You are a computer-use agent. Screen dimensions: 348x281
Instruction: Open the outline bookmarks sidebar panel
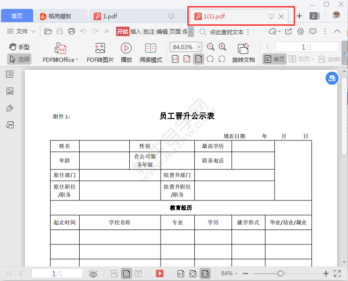coord(9,74)
